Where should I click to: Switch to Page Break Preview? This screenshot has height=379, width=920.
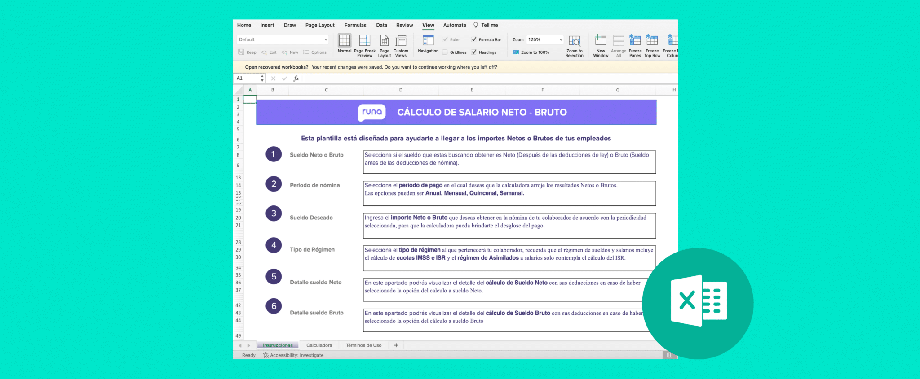tap(365, 41)
